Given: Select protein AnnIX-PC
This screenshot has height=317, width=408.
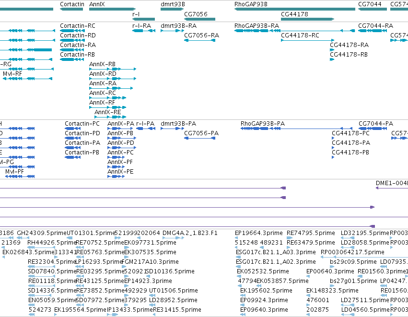Looking at the screenshot, I should tap(120, 153).
